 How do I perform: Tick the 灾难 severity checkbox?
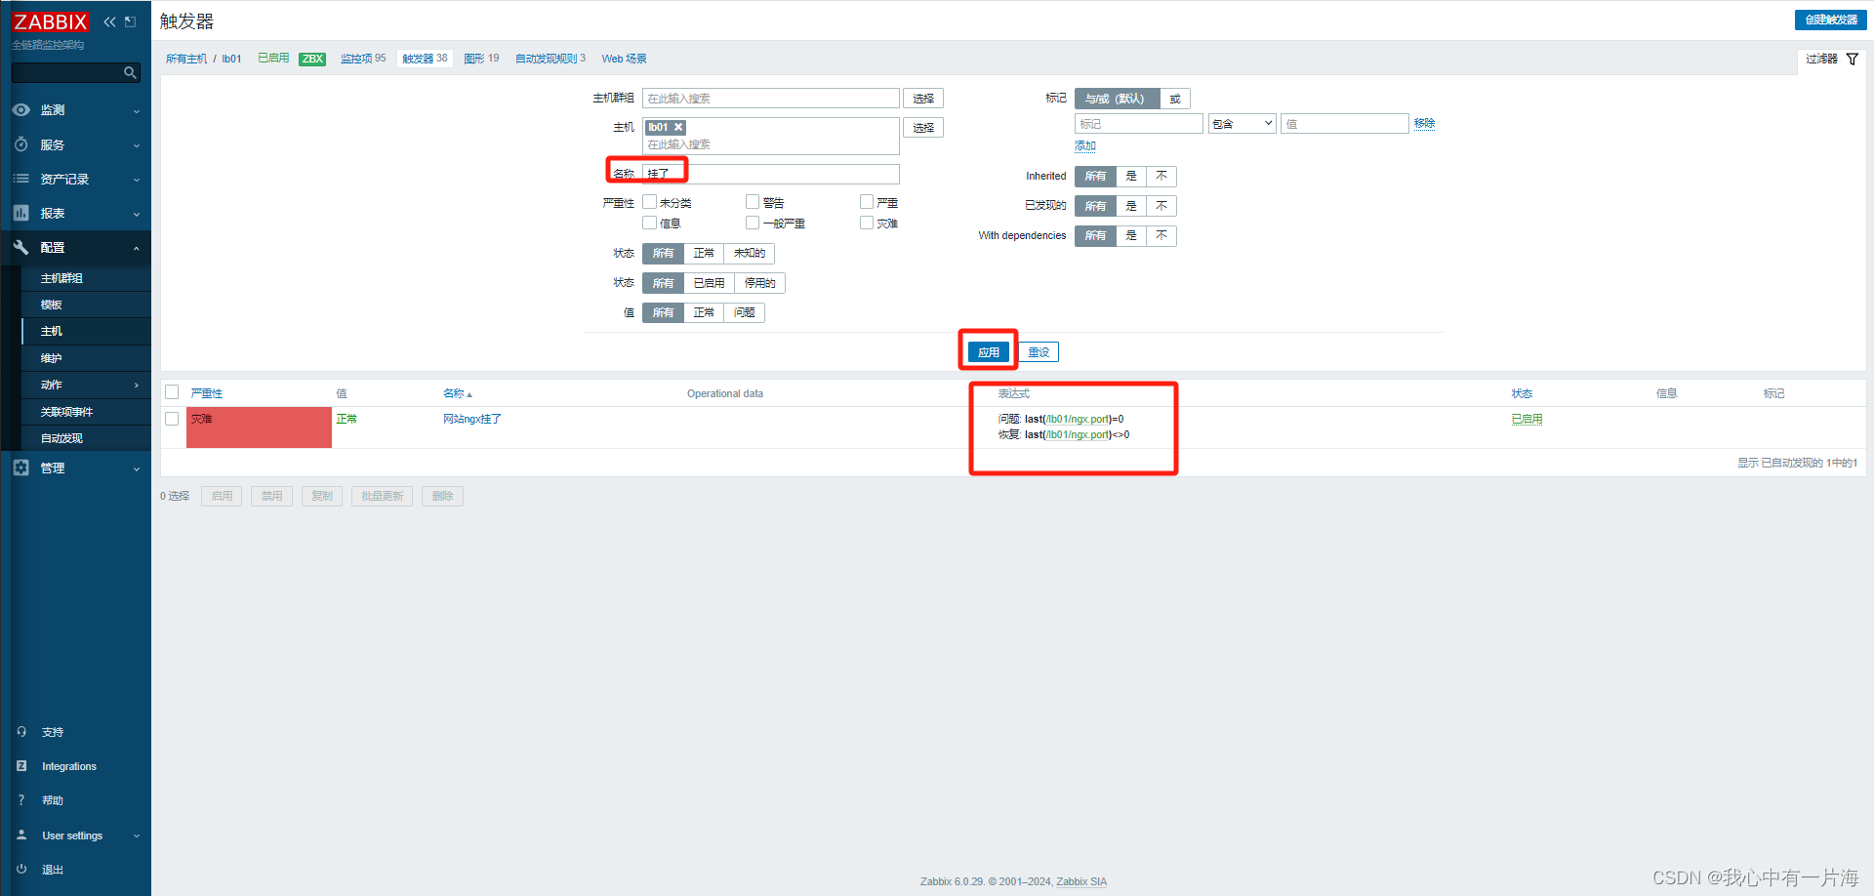coord(867,223)
